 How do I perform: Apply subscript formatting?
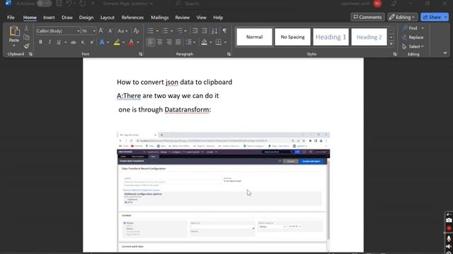tap(83, 42)
